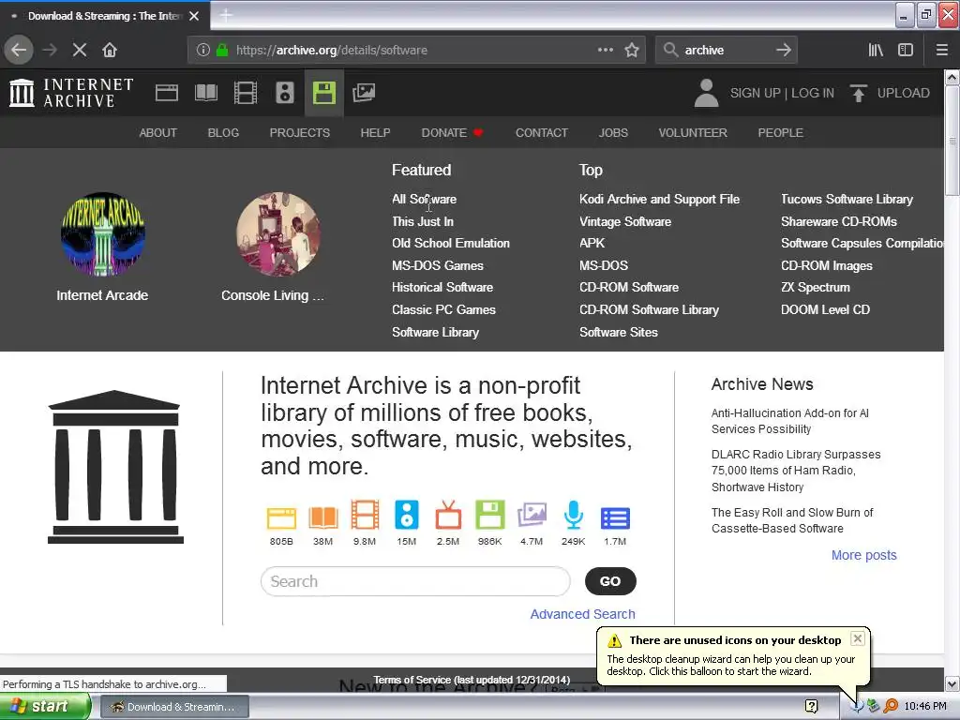Open the Tucows Software Library link

(847, 199)
